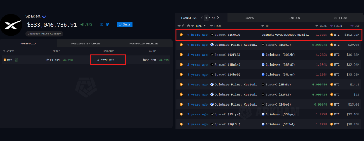Open the 9 hours ago link in $152.91M row
This screenshot has width=364, height=141.
pos(197,35)
